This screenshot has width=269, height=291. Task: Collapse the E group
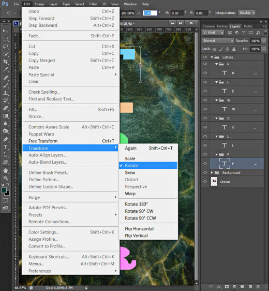click(216, 82)
